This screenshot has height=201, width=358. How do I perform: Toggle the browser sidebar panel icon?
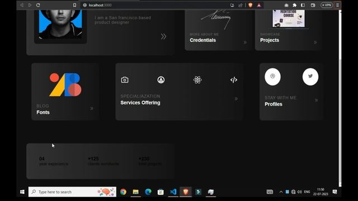click(303, 5)
